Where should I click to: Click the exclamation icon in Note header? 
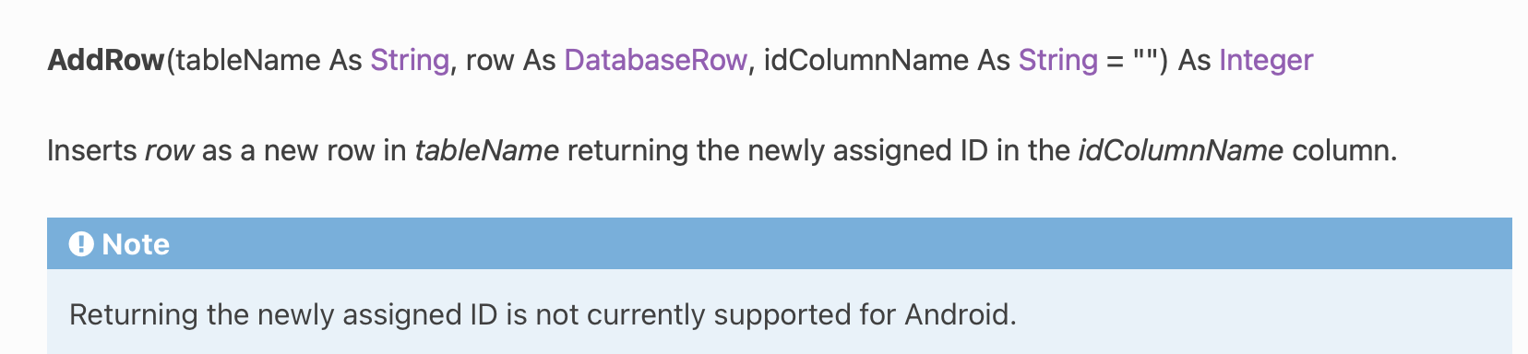point(81,244)
